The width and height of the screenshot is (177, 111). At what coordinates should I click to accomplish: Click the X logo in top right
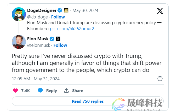point(160,11)
